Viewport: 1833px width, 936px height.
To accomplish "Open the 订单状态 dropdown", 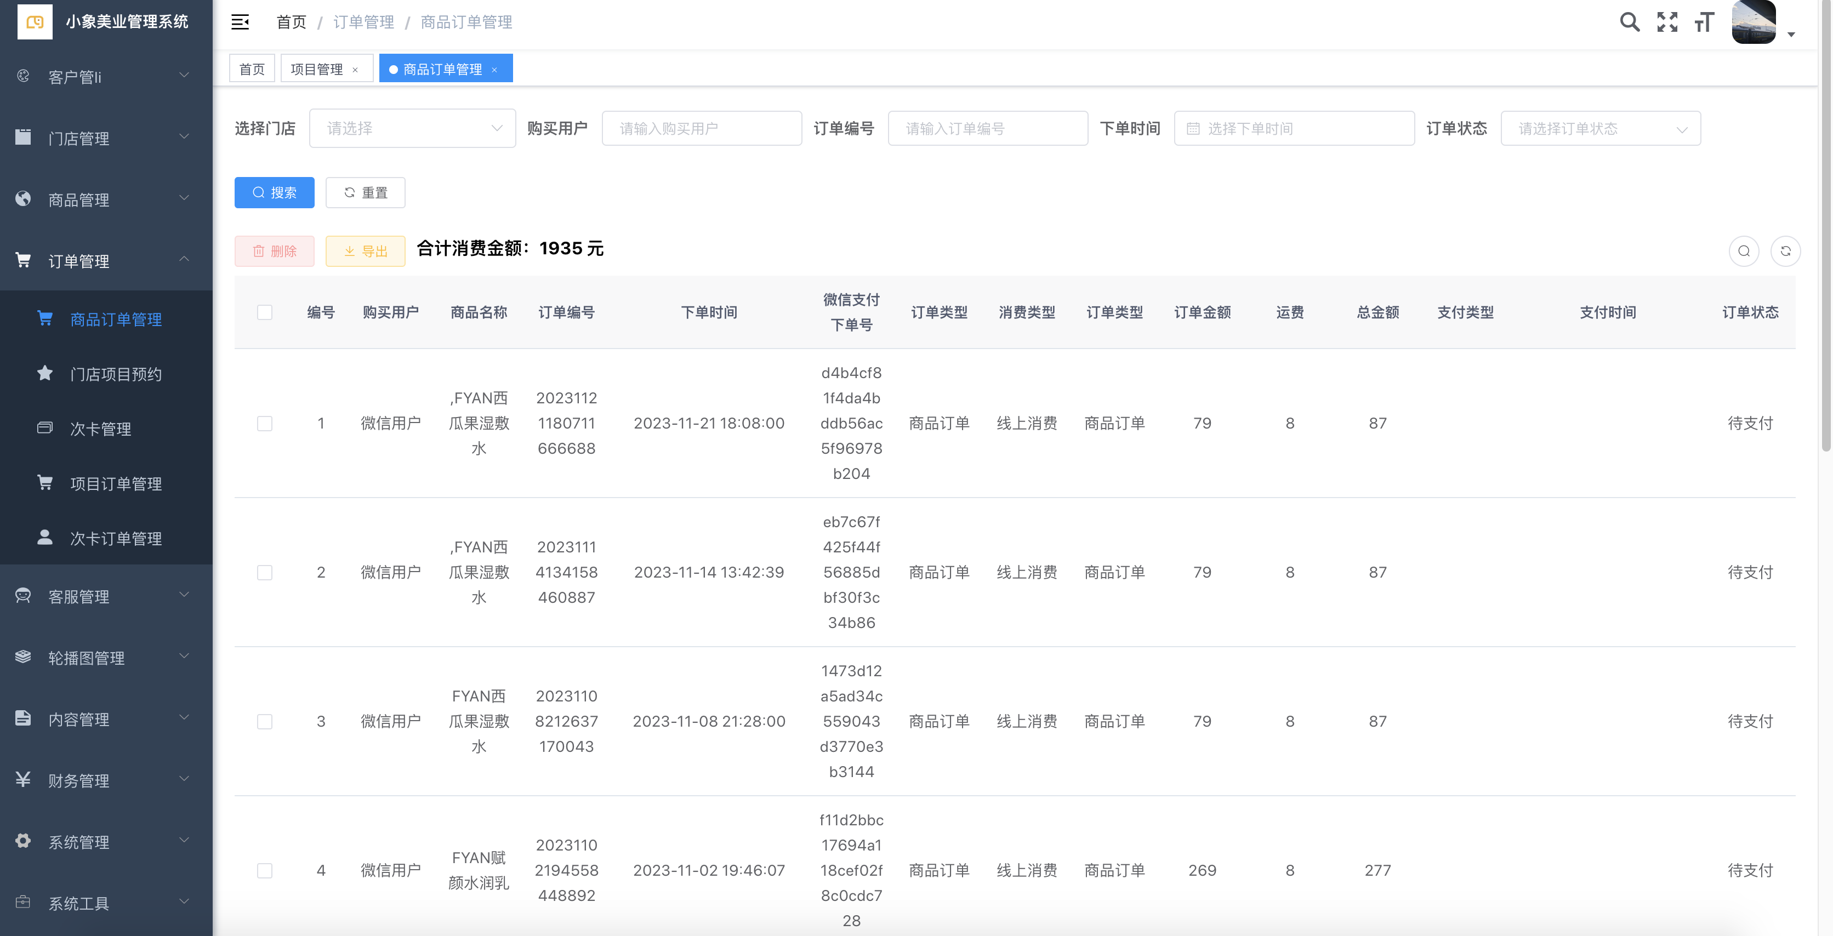I will tap(1601, 129).
